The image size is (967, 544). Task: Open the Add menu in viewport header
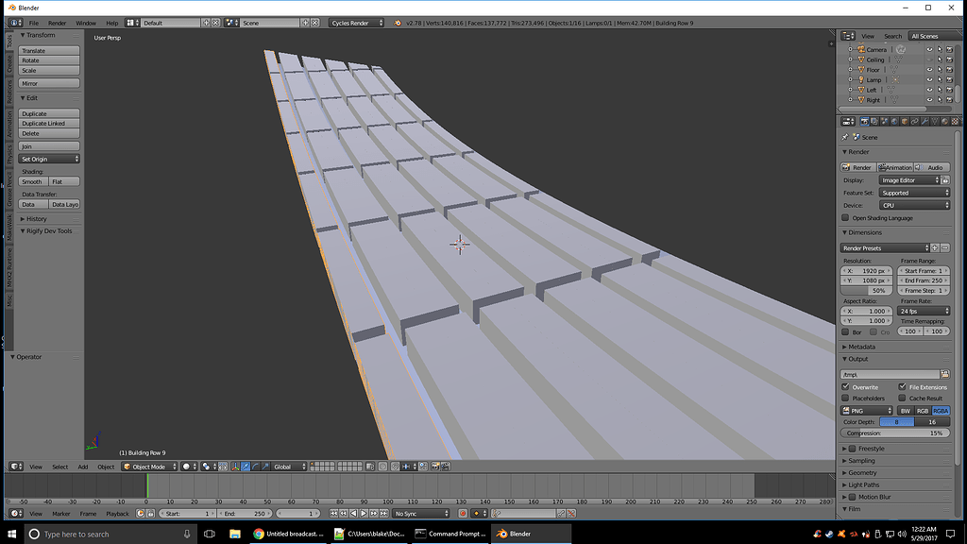[83, 467]
